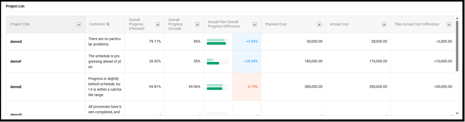Click the scrollbar down arrow
The height and width of the screenshot is (122, 465).
pyautogui.click(x=457, y=113)
